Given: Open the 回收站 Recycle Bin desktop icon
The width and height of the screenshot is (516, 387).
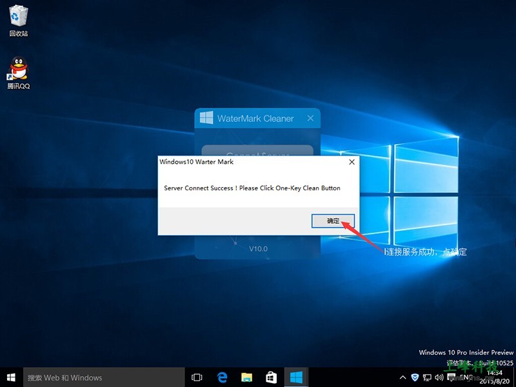Looking at the screenshot, I should tap(18, 21).
